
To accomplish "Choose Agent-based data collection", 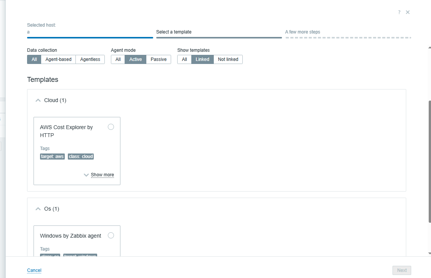I will click(58, 59).
